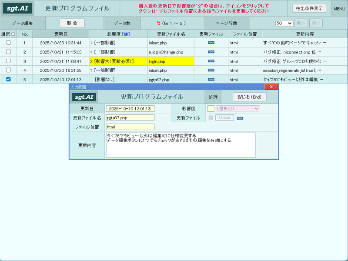Click the 更新日 column header
The image size is (348, 261).
pos(61,34)
